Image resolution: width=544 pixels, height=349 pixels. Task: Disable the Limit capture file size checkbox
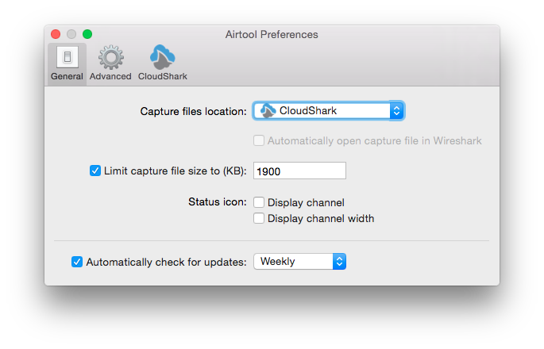95,171
